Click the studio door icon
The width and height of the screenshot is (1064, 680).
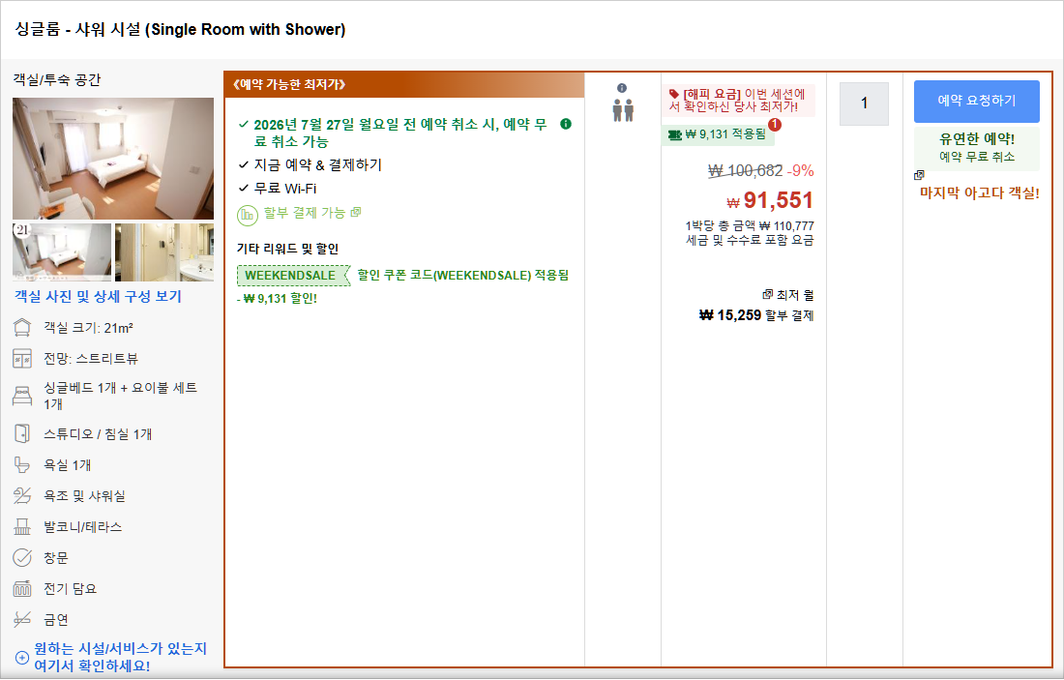click(x=22, y=433)
